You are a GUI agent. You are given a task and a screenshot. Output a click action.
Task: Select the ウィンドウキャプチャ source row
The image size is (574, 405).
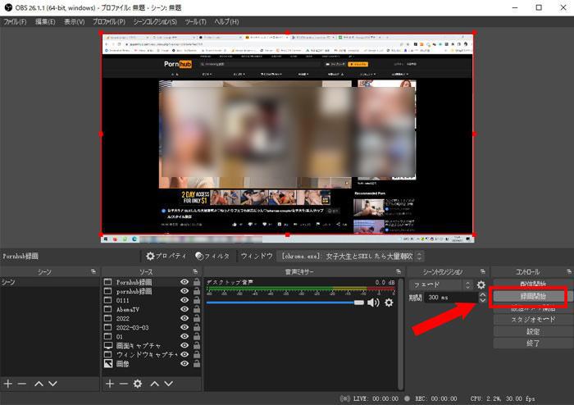point(151,354)
